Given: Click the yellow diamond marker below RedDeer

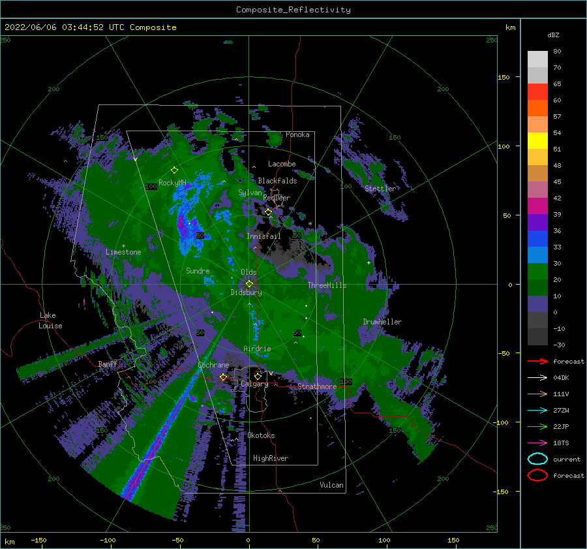Looking at the screenshot, I should pos(268,212).
